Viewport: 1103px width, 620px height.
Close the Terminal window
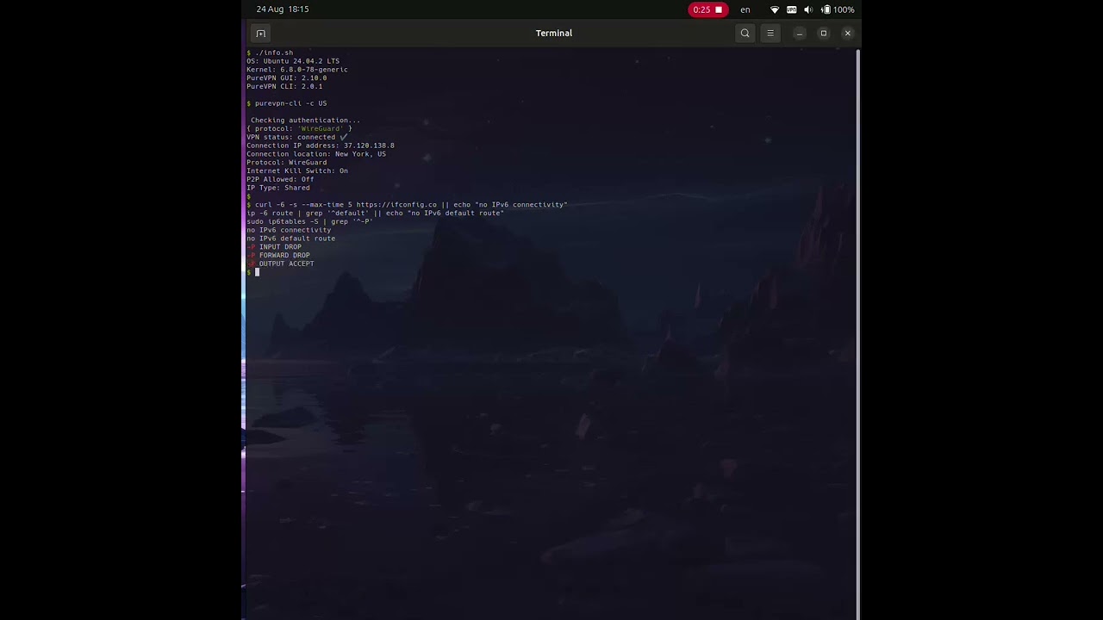point(848,34)
